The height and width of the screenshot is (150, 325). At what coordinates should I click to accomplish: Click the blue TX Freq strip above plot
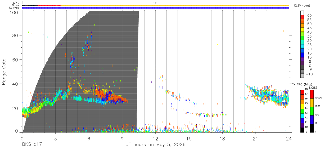pyautogui.click(x=156, y=8)
